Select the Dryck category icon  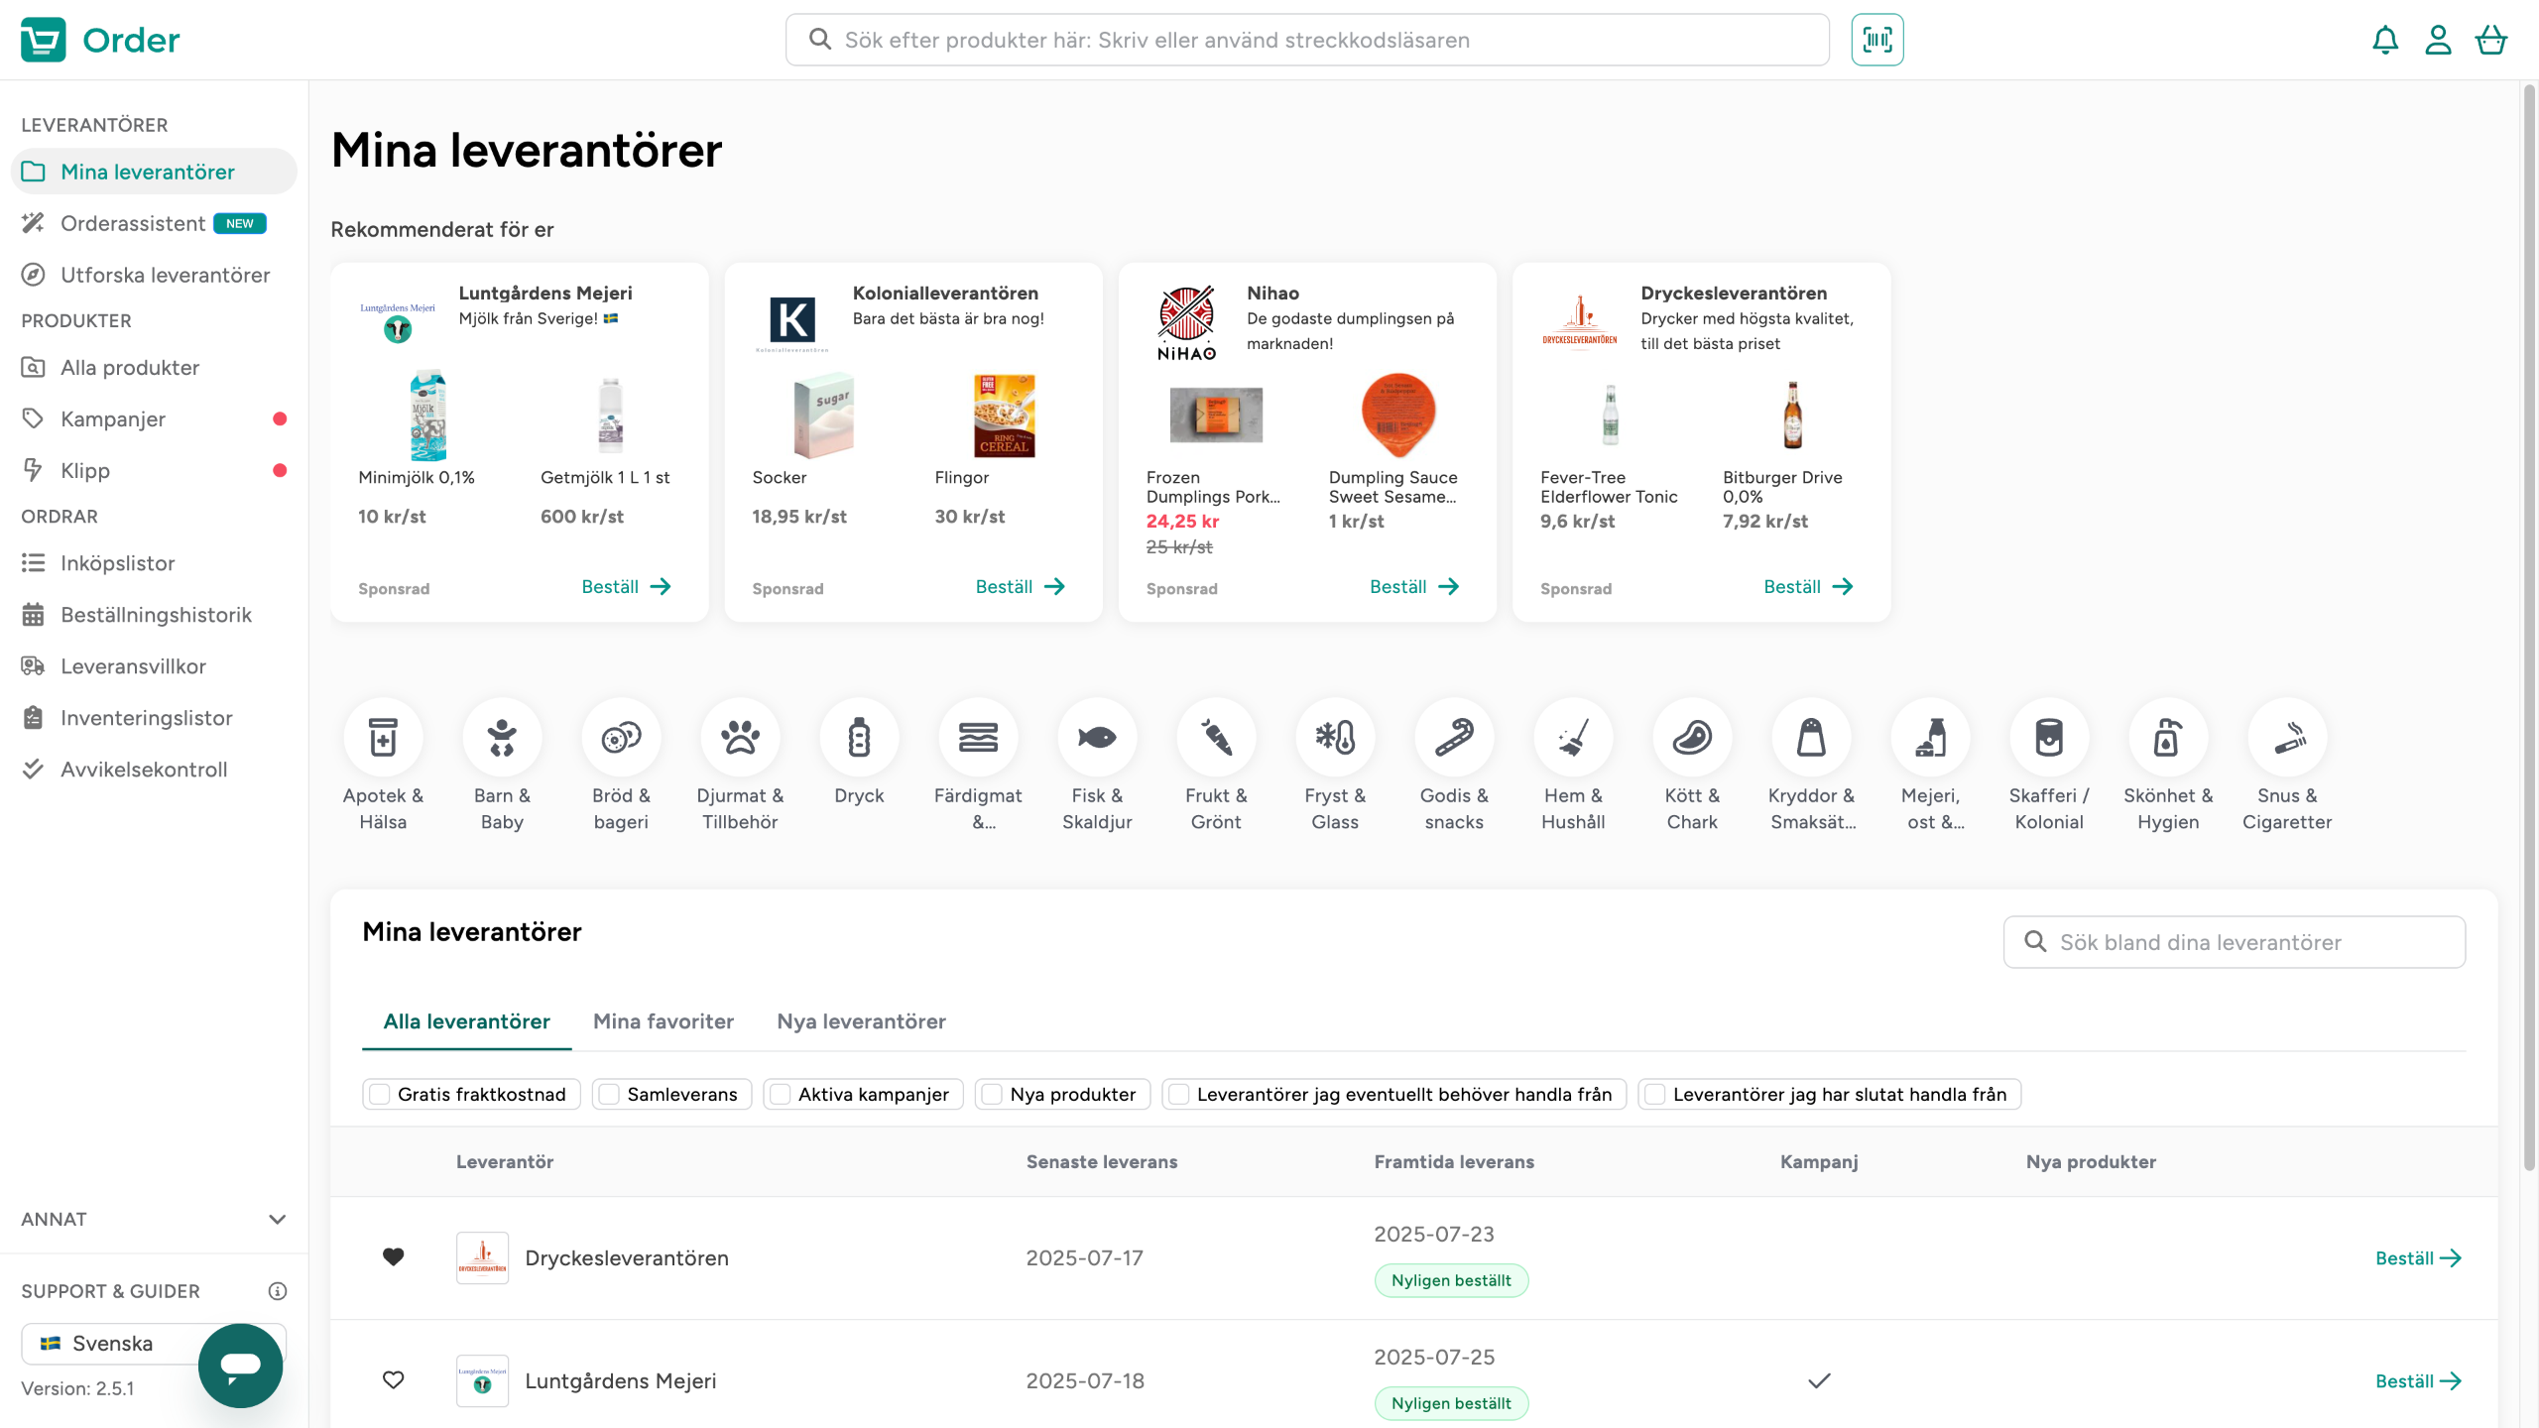point(859,737)
